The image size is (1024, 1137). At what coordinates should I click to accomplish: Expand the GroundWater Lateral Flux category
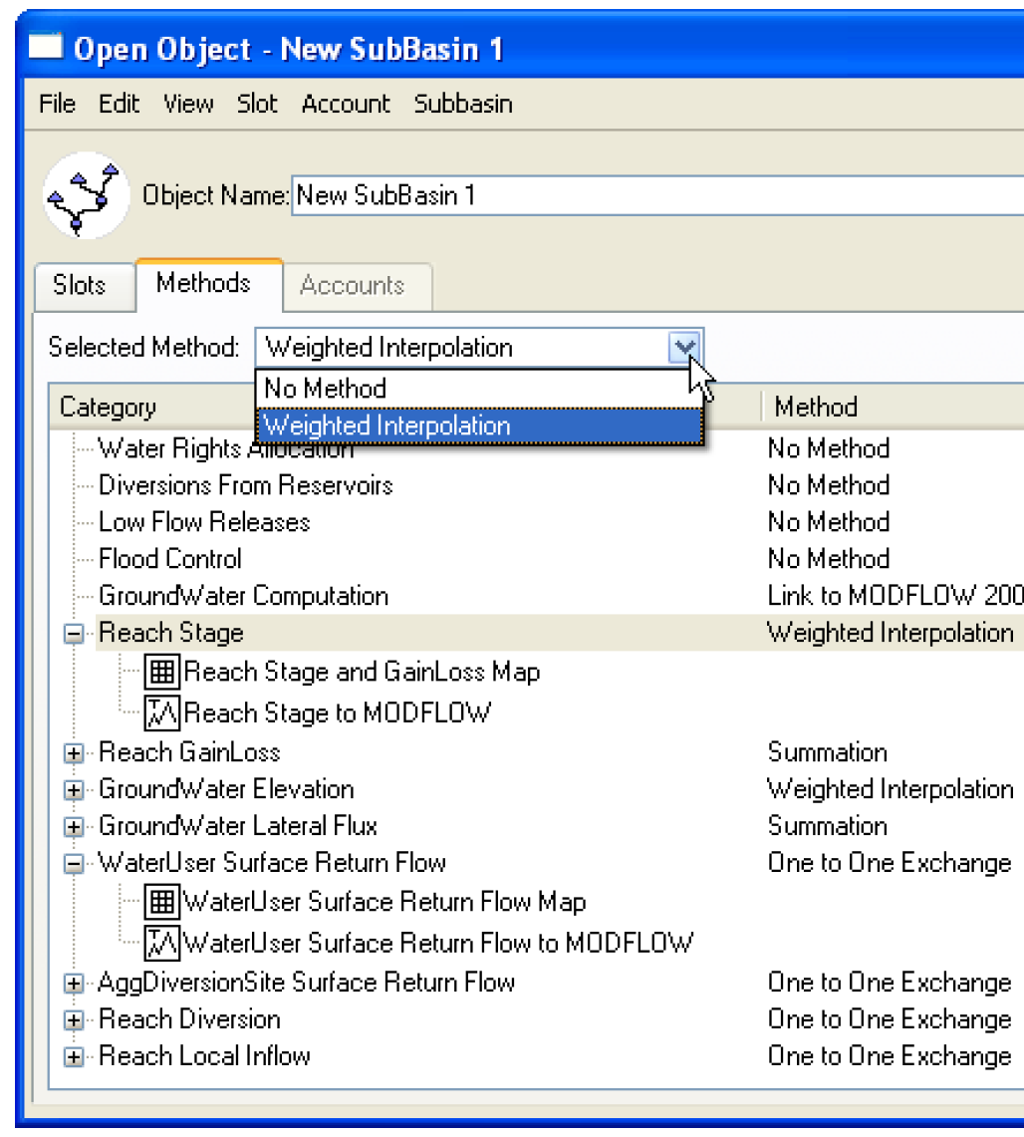73,827
